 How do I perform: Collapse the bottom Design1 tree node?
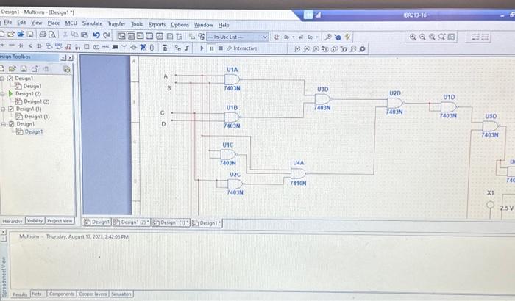point(4,124)
